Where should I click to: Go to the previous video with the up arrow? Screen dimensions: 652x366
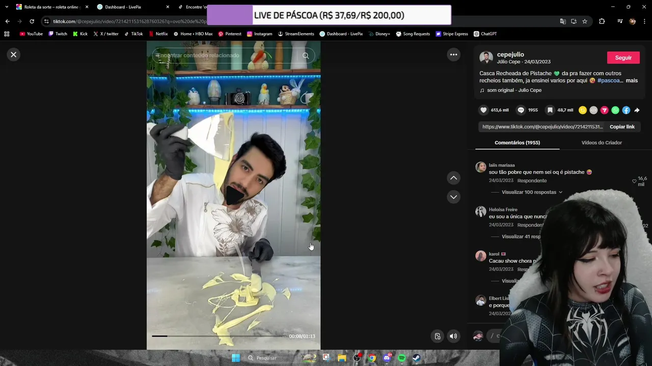click(453, 178)
